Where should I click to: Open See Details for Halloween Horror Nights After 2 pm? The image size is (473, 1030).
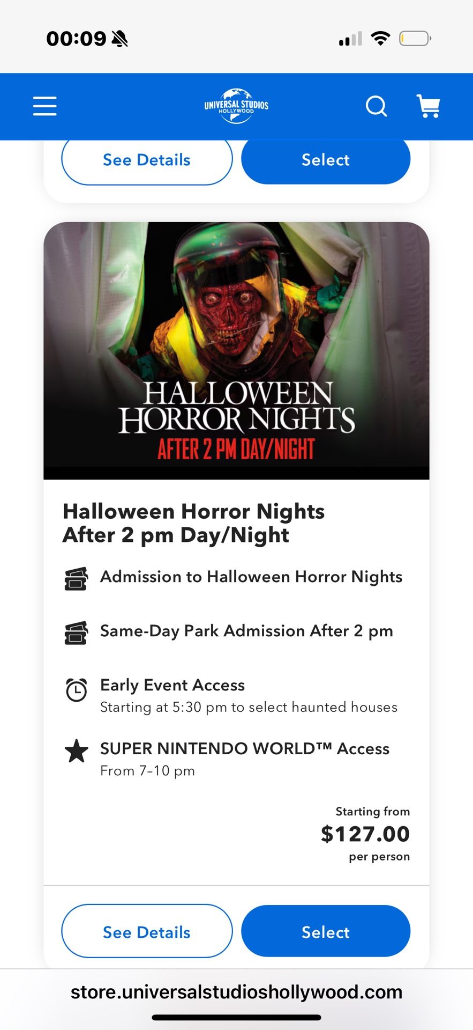click(146, 931)
